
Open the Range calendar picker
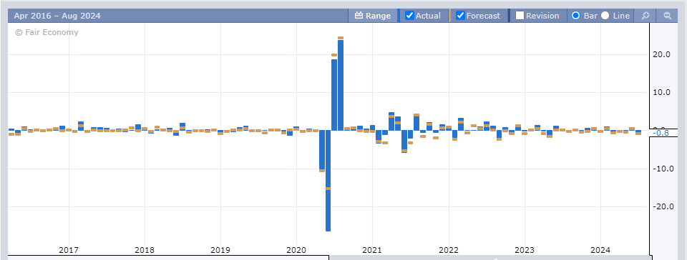pyautogui.click(x=372, y=16)
